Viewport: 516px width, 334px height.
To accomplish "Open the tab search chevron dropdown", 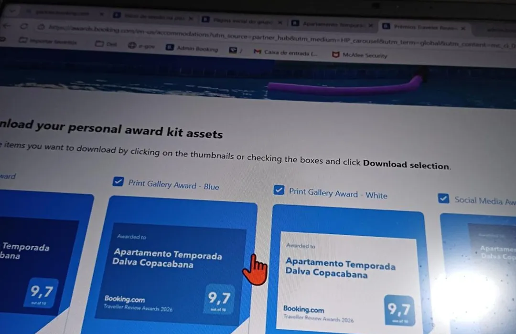I will (12, 11).
